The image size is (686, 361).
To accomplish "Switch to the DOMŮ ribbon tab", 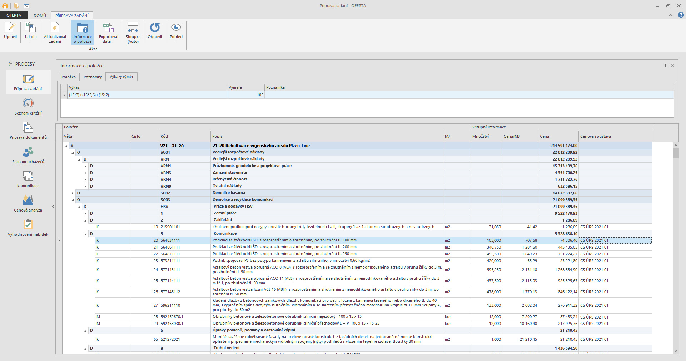I will tap(40, 15).
